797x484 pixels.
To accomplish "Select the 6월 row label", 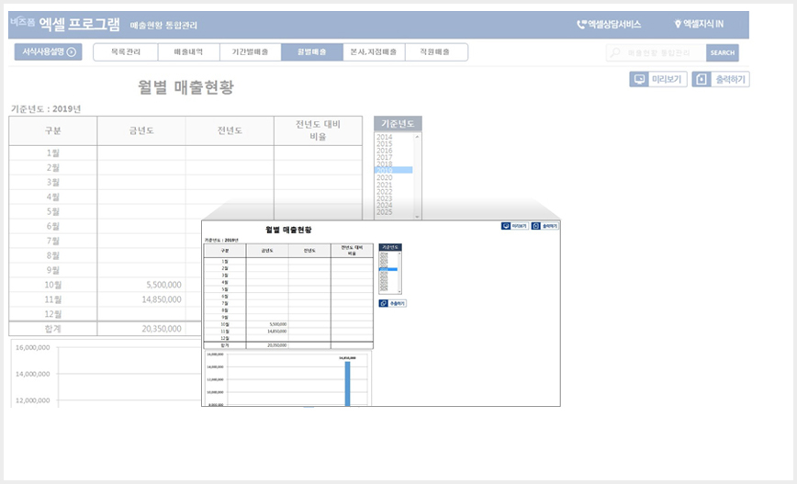I will pos(53,226).
